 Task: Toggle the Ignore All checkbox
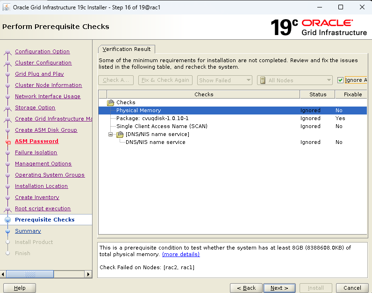(340, 80)
